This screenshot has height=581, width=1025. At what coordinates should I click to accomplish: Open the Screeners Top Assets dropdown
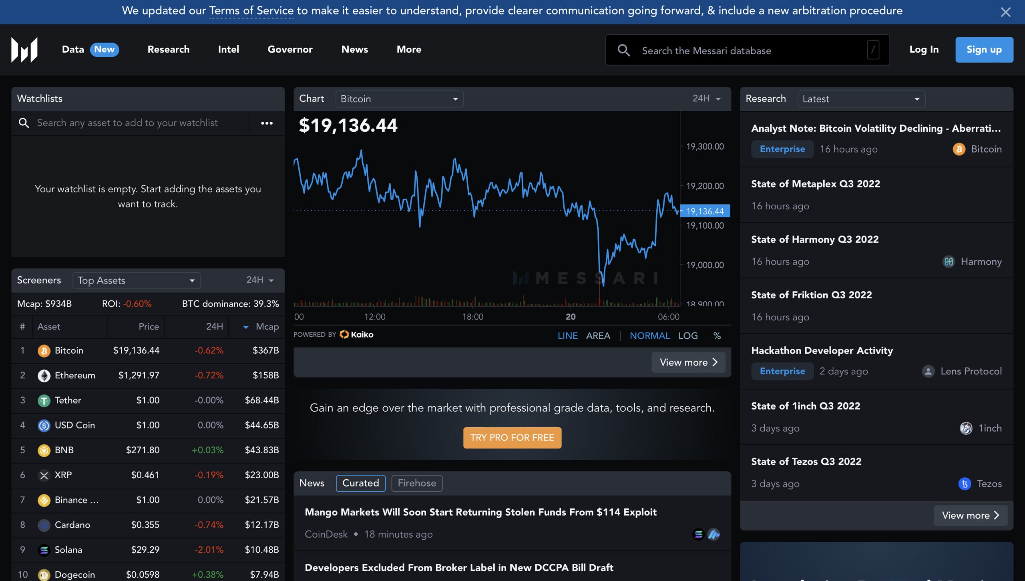click(136, 280)
